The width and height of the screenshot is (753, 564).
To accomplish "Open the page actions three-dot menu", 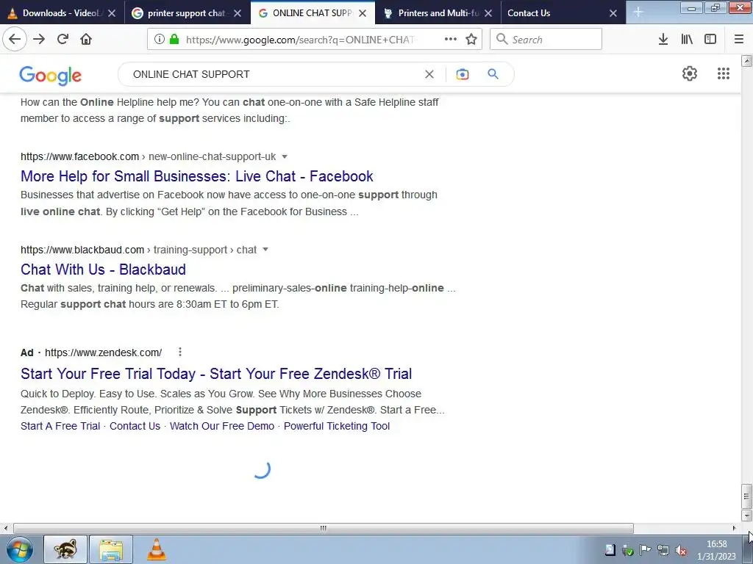I will tap(451, 39).
